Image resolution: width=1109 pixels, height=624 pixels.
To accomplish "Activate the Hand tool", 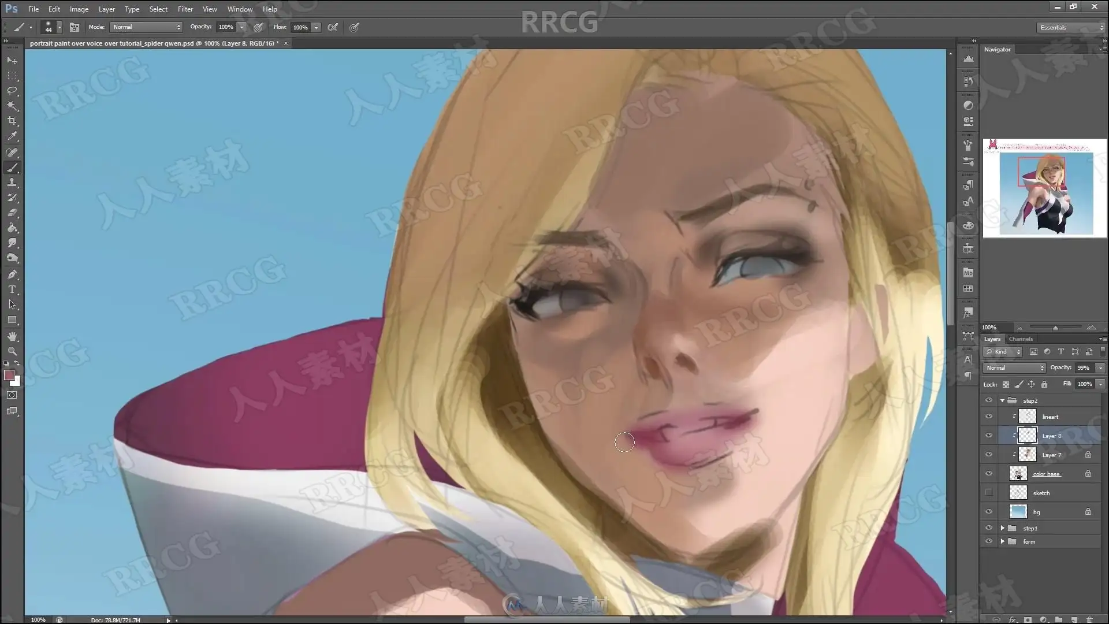I will (12, 336).
